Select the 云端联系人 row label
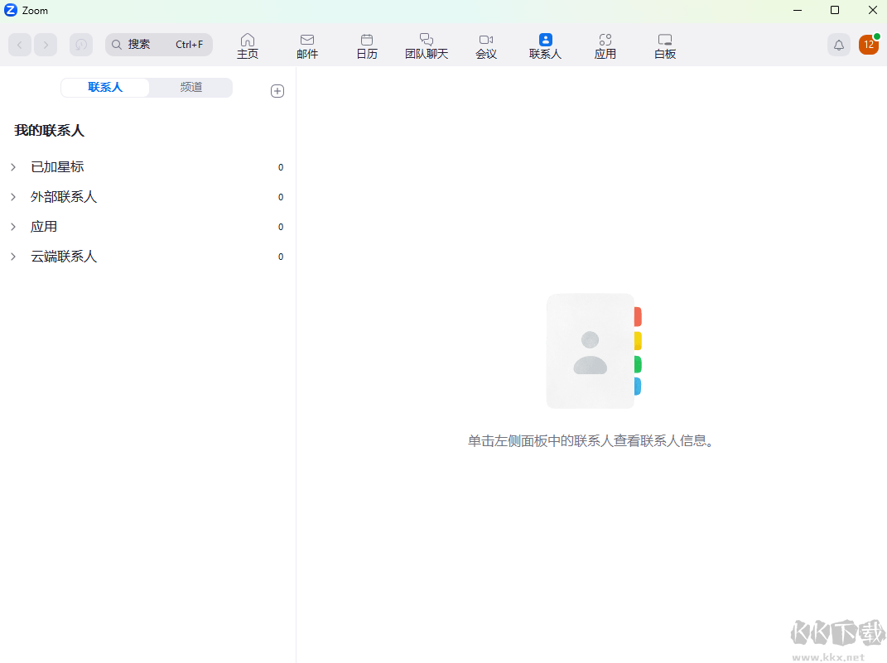 pyautogui.click(x=64, y=257)
